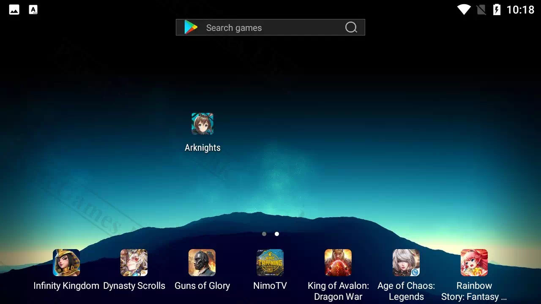Image resolution: width=541 pixels, height=304 pixels.
Task: Click the Rainbow Story: Fantasy label
Action: (474, 291)
